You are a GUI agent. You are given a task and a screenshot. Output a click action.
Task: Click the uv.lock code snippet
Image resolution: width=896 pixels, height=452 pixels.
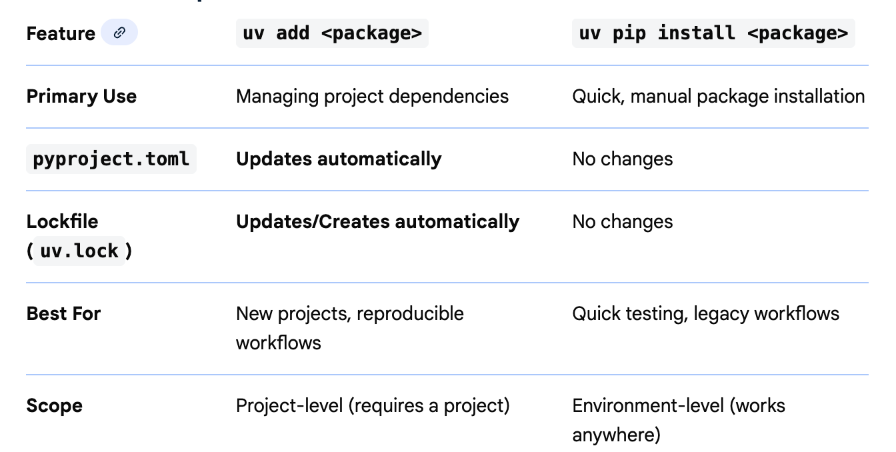(79, 251)
